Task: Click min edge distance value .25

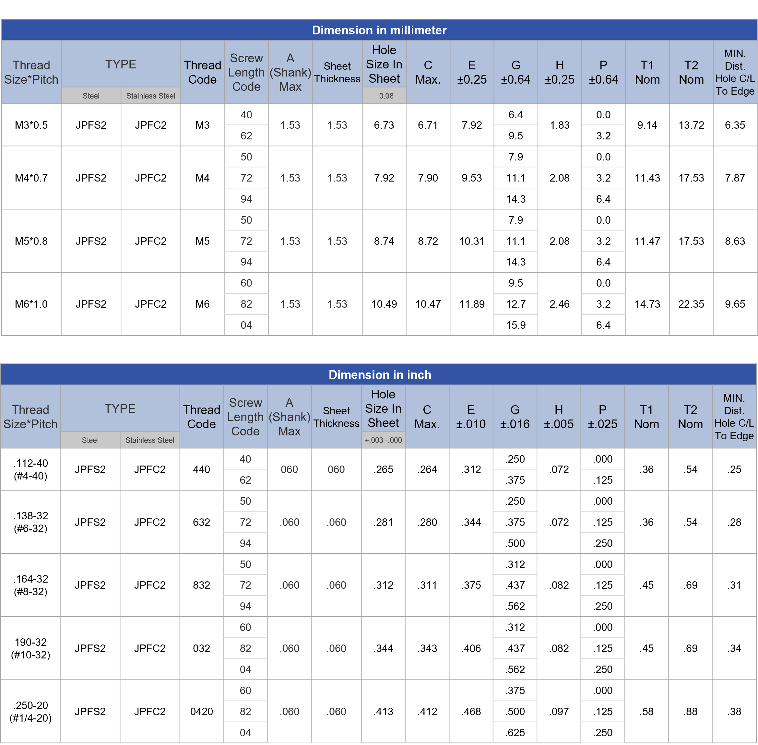Action: (x=734, y=469)
